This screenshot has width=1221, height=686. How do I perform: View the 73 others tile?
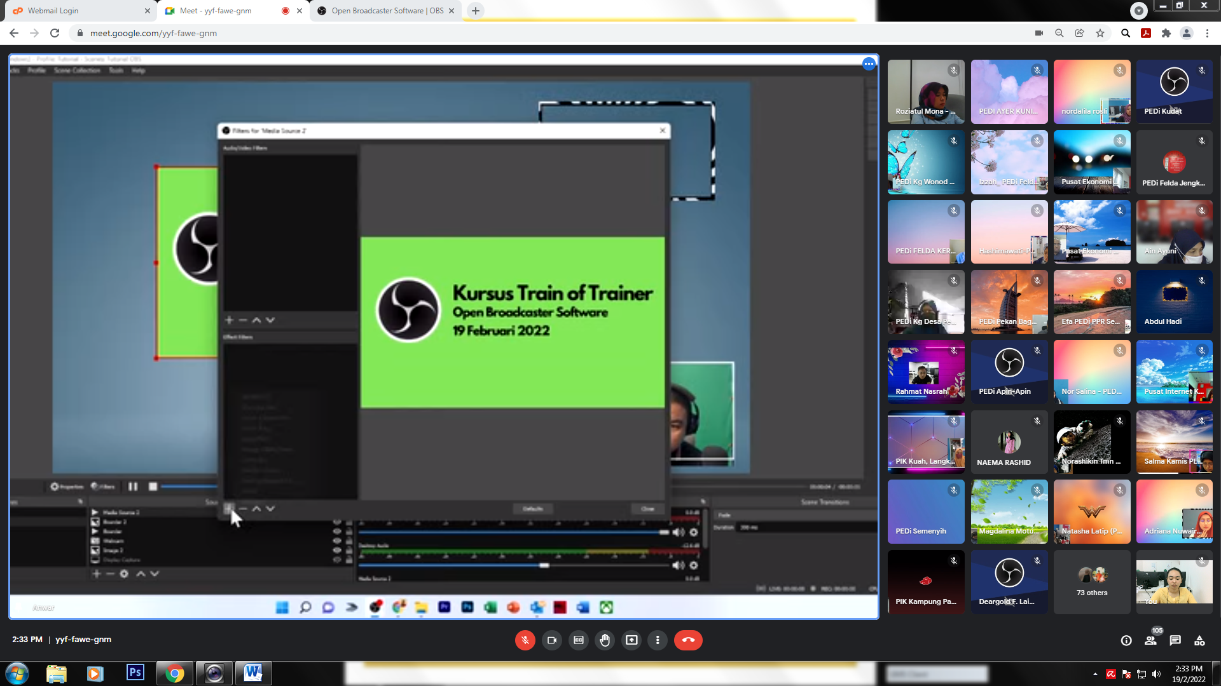click(x=1092, y=582)
